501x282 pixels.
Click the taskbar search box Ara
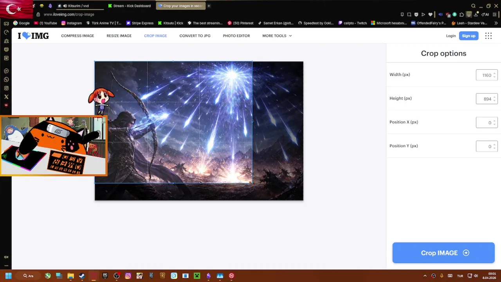28,276
